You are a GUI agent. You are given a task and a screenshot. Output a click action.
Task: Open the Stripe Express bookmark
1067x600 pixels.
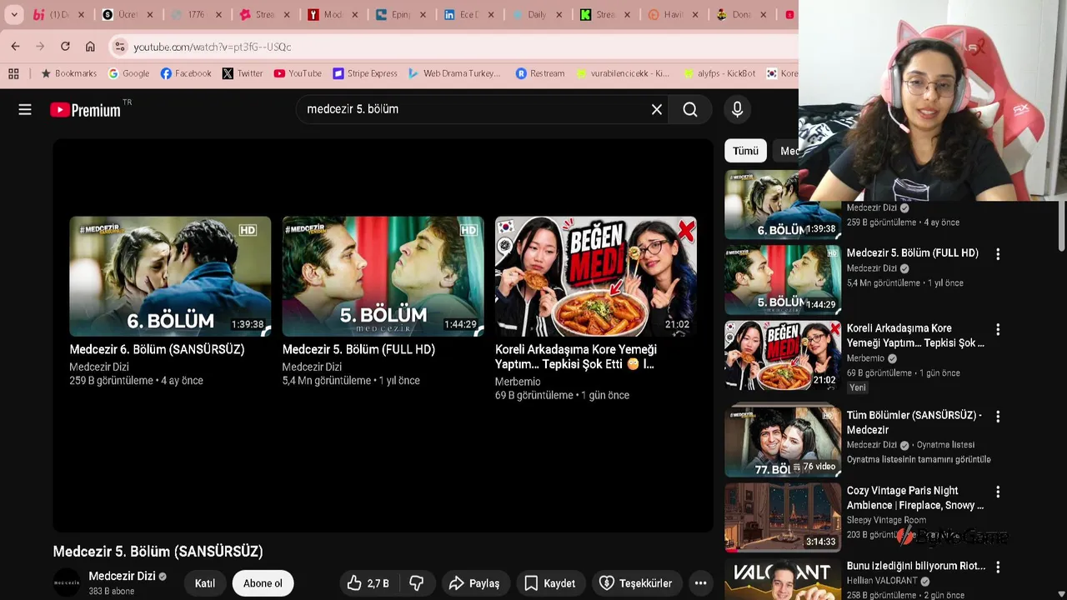click(x=365, y=73)
